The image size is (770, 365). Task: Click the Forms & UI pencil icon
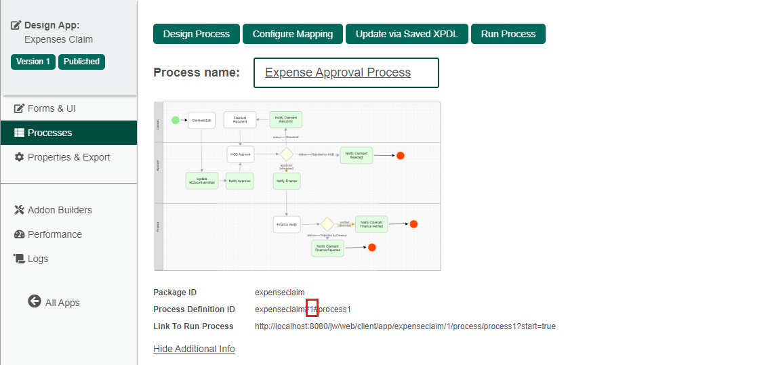(x=19, y=108)
